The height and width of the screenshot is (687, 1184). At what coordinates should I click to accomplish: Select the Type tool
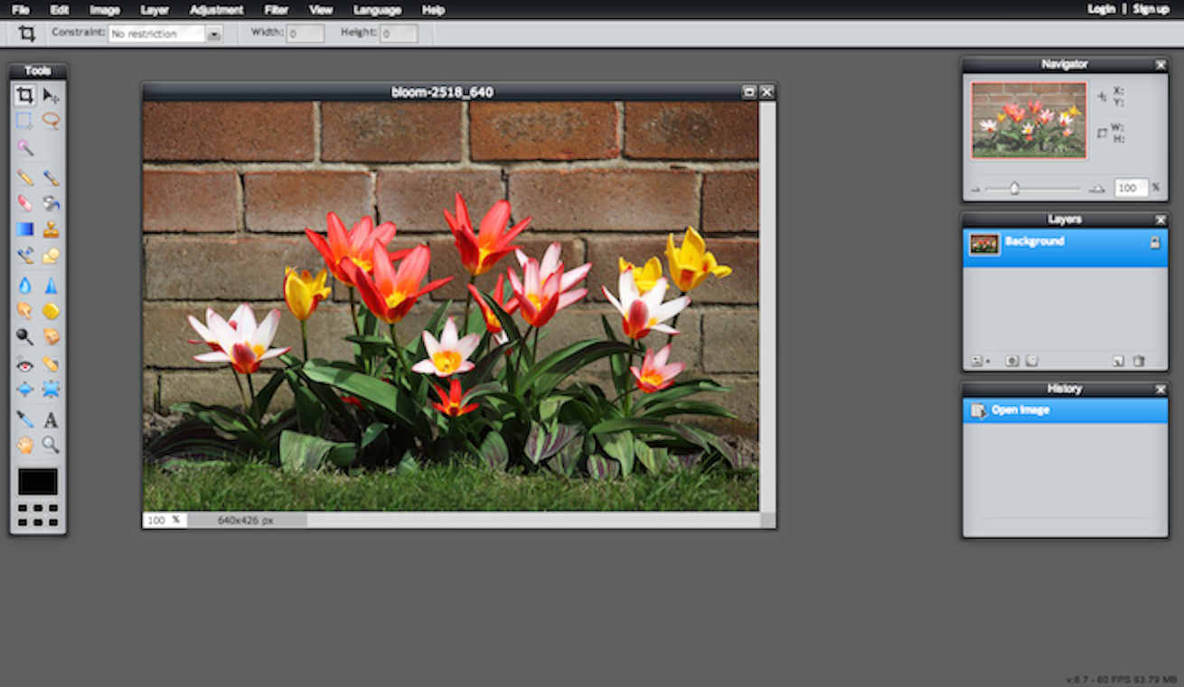51,419
